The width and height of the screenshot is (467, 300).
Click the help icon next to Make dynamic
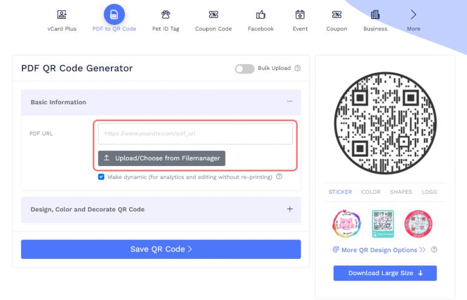[279, 177]
